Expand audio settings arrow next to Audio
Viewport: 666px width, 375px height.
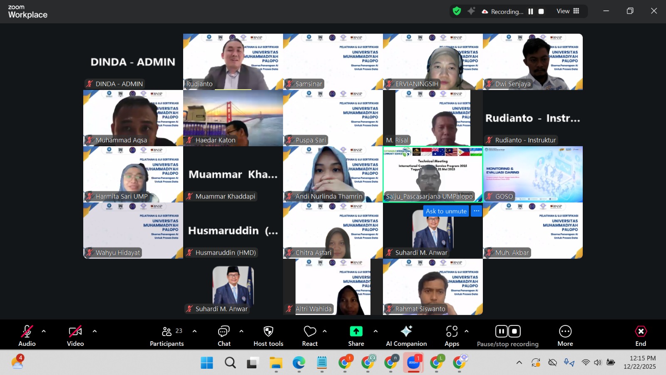[x=44, y=331]
